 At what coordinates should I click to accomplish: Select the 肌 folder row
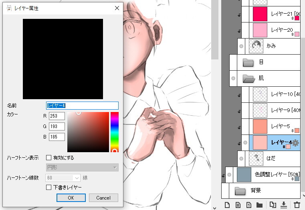tap(269, 78)
